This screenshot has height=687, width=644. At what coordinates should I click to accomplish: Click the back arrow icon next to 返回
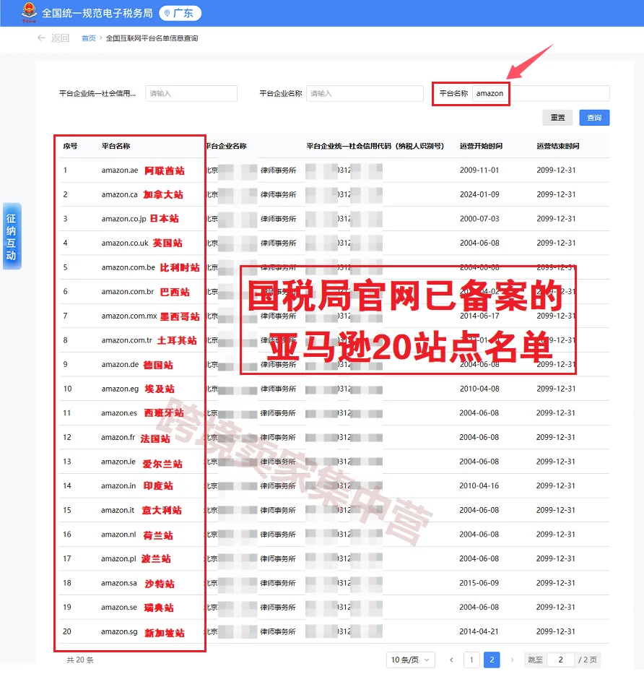41,38
